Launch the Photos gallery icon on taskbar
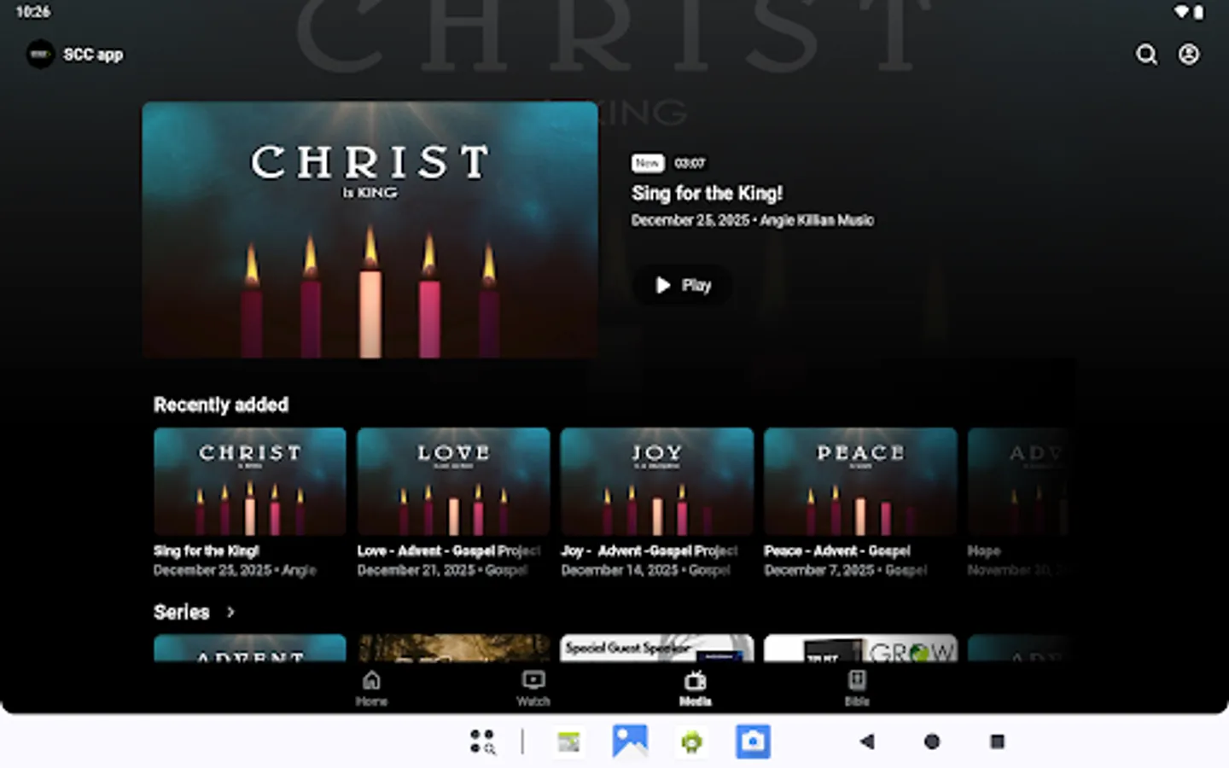 630,742
